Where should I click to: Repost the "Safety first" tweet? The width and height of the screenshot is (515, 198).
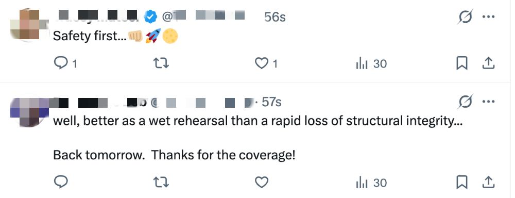pos(161,63)
